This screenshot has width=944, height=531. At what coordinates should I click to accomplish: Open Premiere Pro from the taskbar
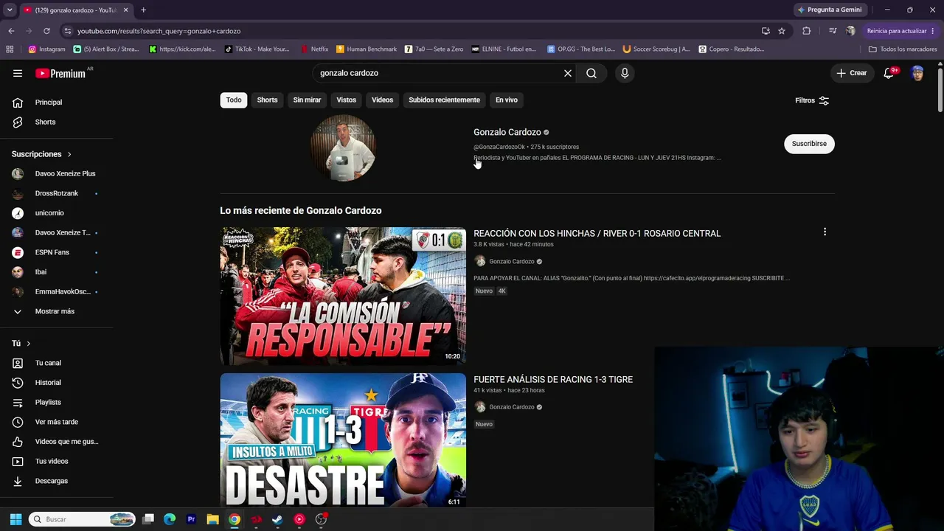[x=191, y=519]
